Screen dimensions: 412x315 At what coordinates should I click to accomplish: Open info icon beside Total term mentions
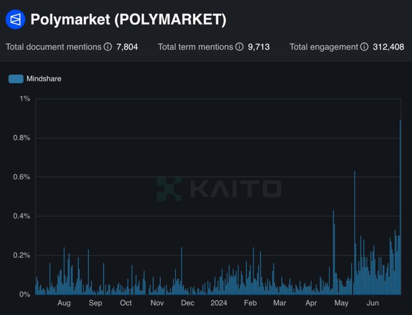pyautogui.click(x=239, y=47)
